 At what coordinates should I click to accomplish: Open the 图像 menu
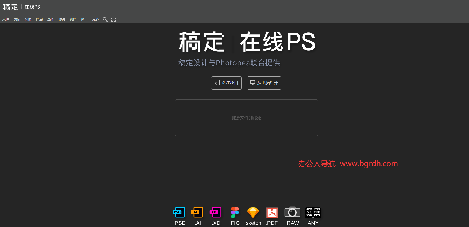coord(28,19)
